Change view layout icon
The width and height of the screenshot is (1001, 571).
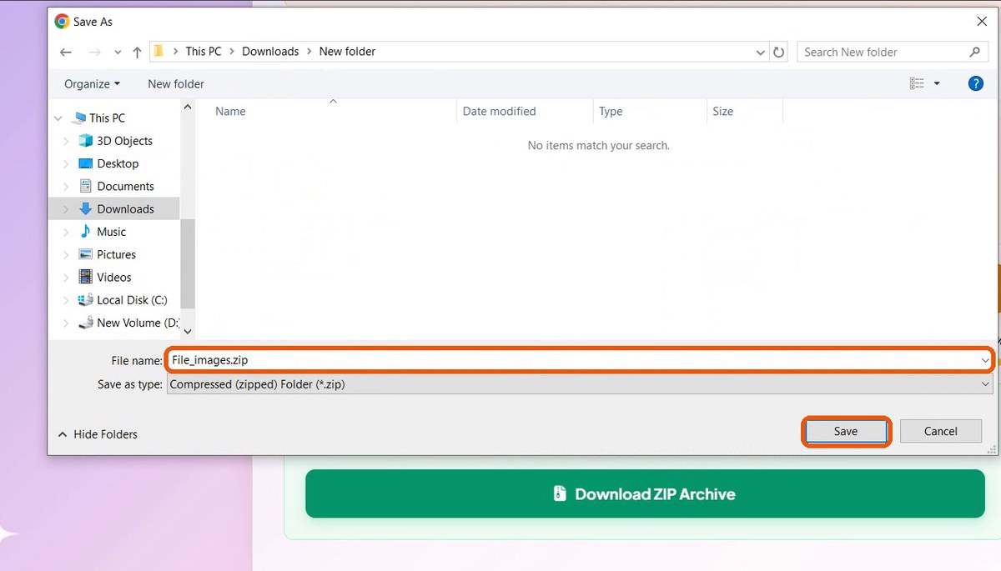[917, 83]
